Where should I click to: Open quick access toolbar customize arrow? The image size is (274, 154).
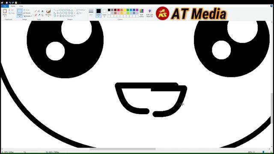[19, 3]
